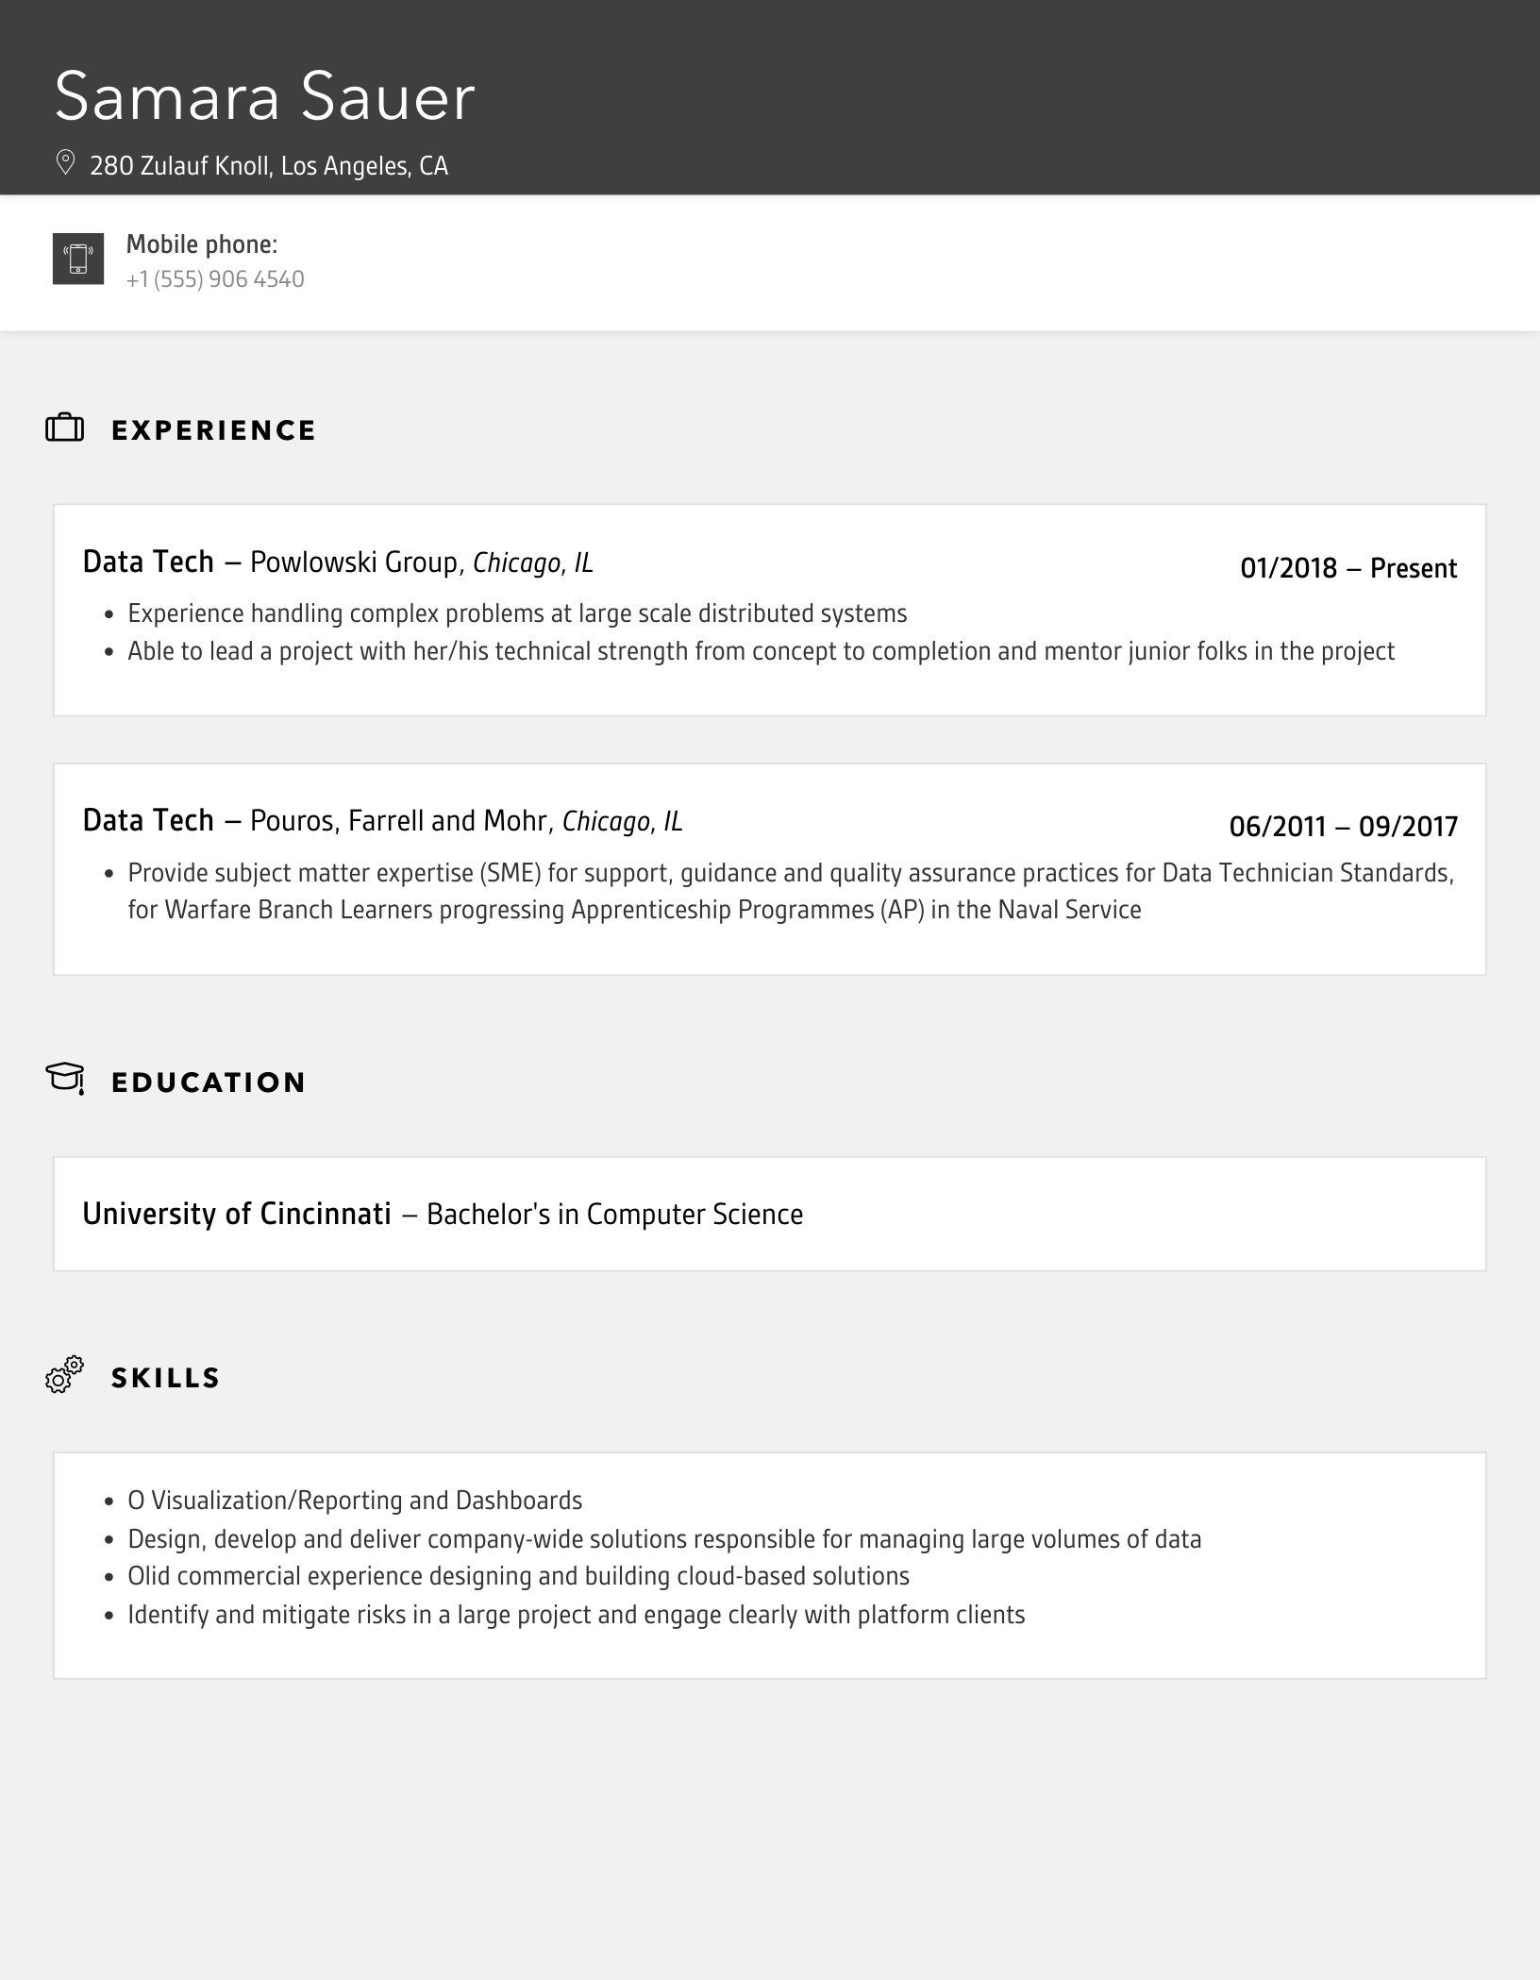
Task: Click the graduation cap icon
Action: click(65, 1078)
